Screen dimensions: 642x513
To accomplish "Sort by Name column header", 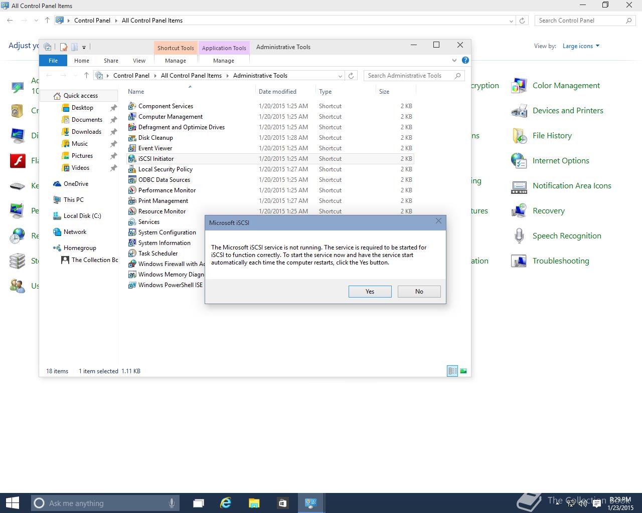I will (x=136, y=92).
